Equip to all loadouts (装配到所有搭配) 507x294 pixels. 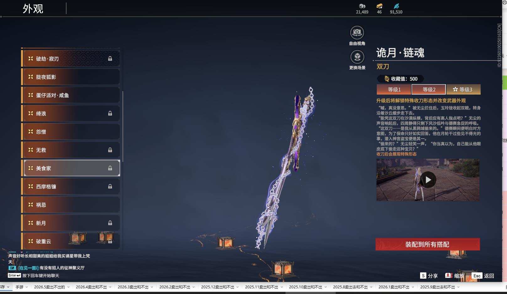(x=428, y=244)
